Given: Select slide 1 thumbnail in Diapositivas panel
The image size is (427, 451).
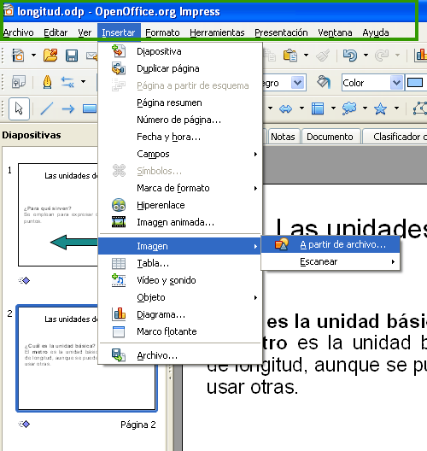Looking at the screenshot, I should coord(58,214).
